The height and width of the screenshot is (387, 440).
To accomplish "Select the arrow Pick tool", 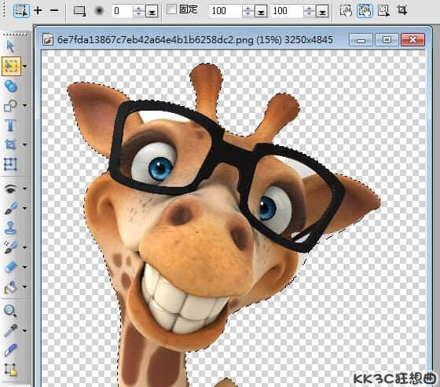I will 10,46.
